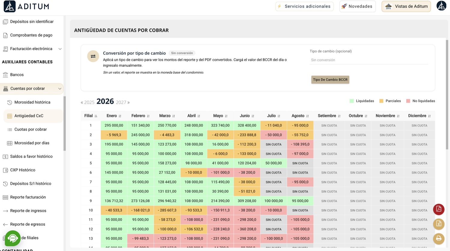The width and height of the screenshot is (450, 251).
Task: Sort the table by Agosto column
Action: click(300, 116)
